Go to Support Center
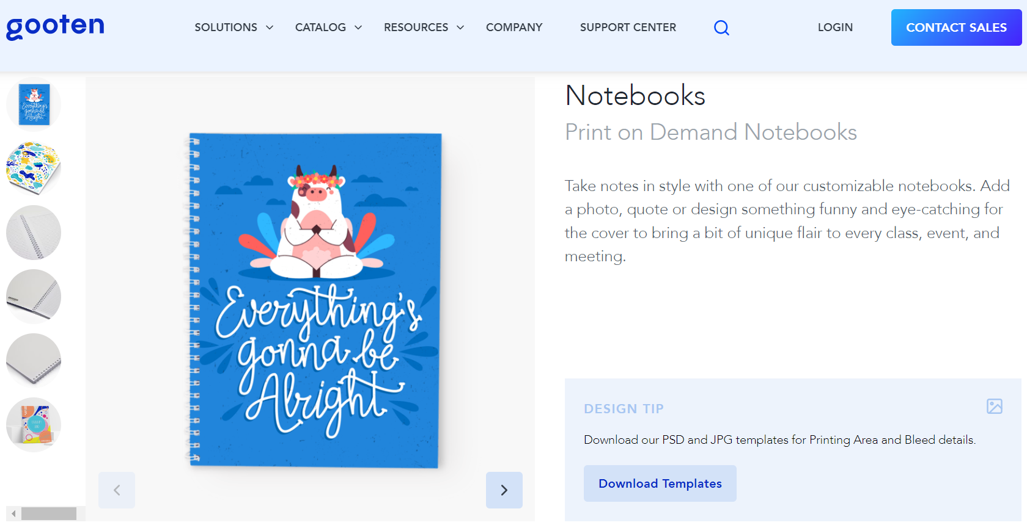 (x=628, y=27)
